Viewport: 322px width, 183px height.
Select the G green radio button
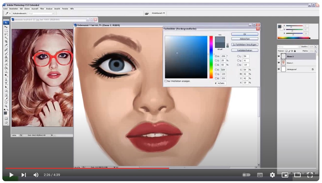click(216, 74)
